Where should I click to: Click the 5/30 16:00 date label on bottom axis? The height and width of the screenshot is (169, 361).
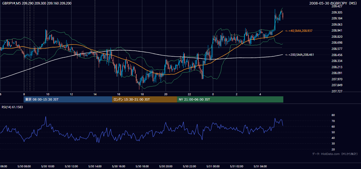tap(119, 166)
